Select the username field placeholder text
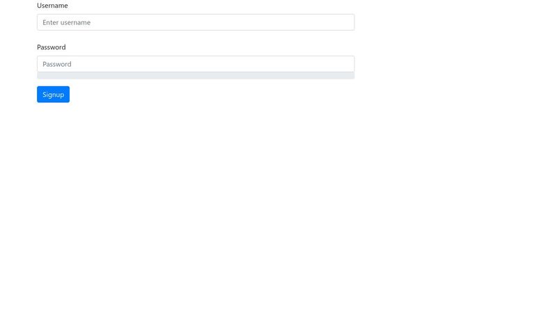Image resolution: width=557 pixels, height=313 pixels. 66,22
